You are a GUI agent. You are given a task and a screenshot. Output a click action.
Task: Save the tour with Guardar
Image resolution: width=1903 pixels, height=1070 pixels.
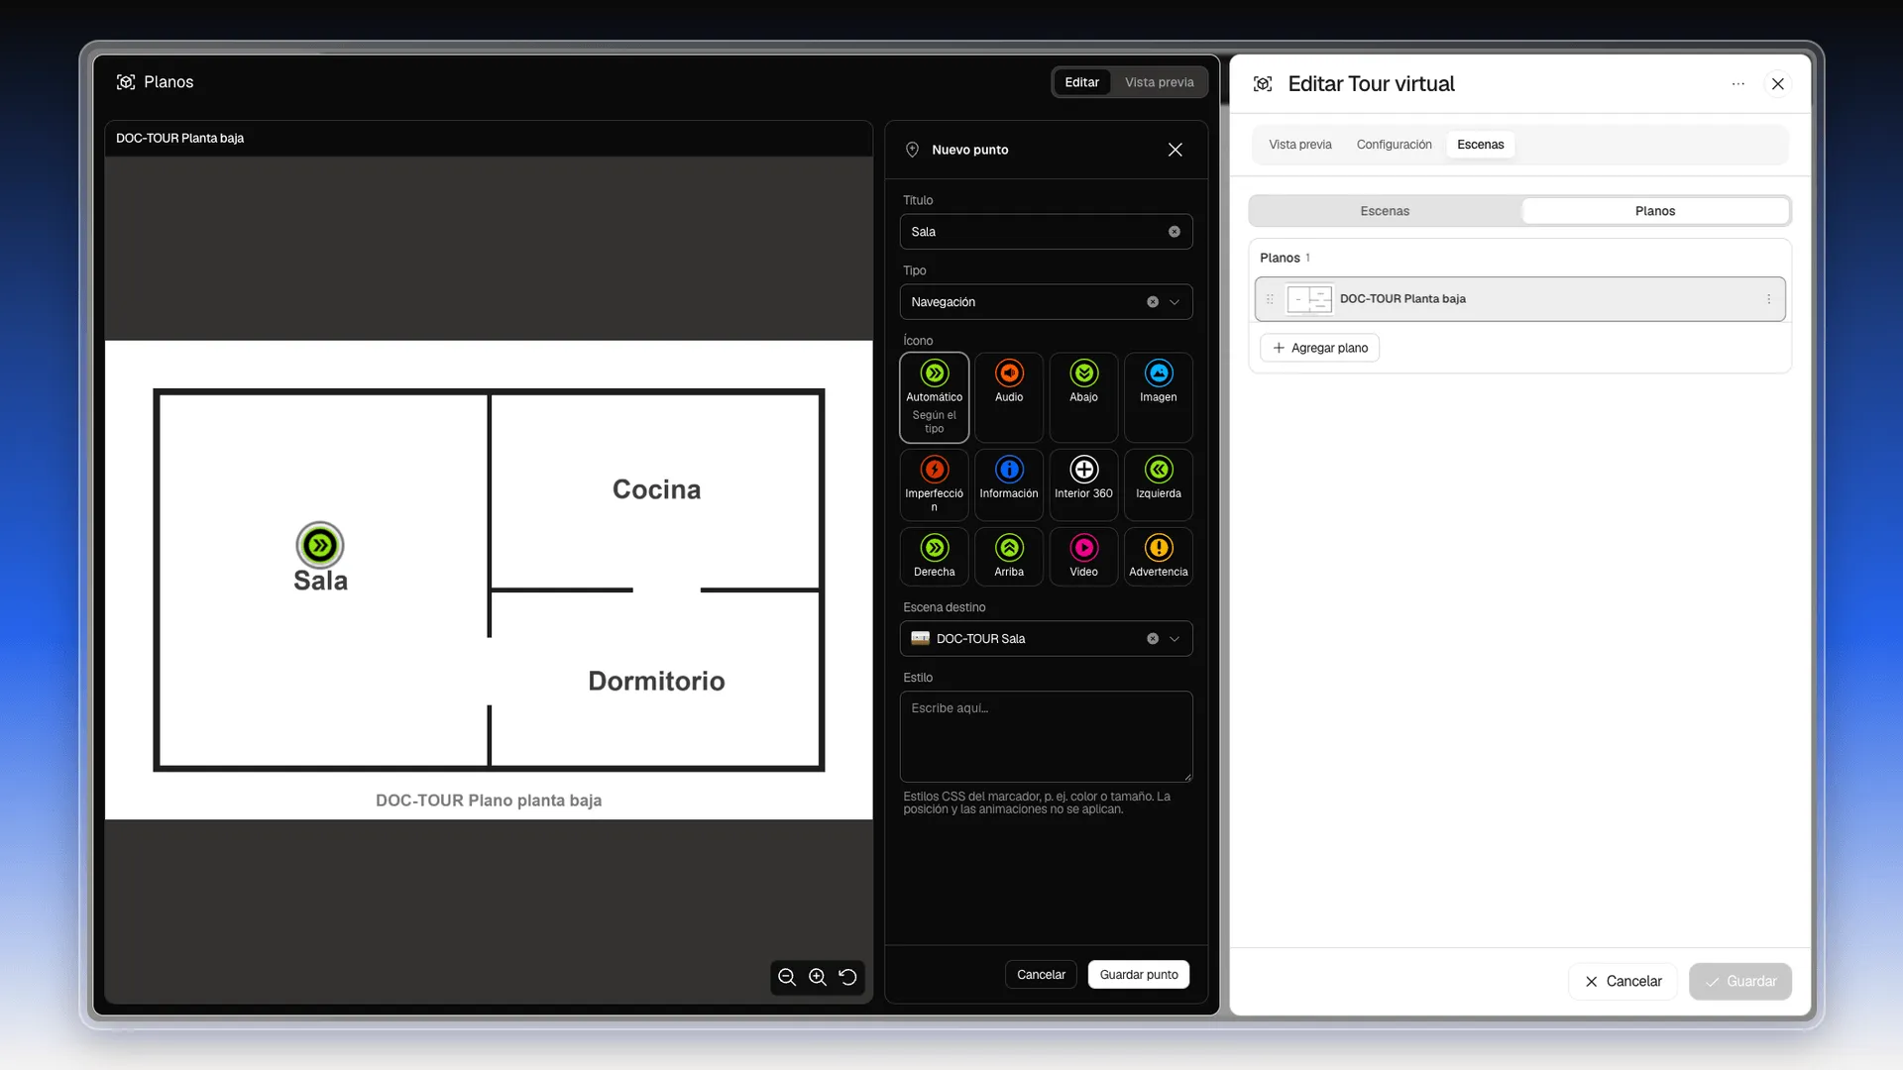pos(1740,982)
